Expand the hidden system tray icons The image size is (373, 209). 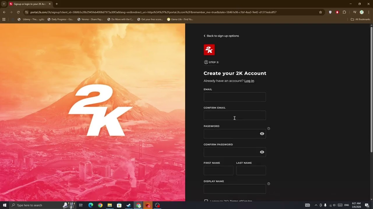pos(316,205)
